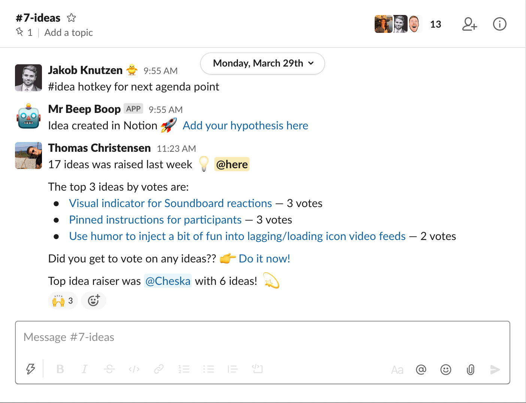Open the add people to channel icon
The width and height of the screenshot is (526, 403).
(469, 24)
